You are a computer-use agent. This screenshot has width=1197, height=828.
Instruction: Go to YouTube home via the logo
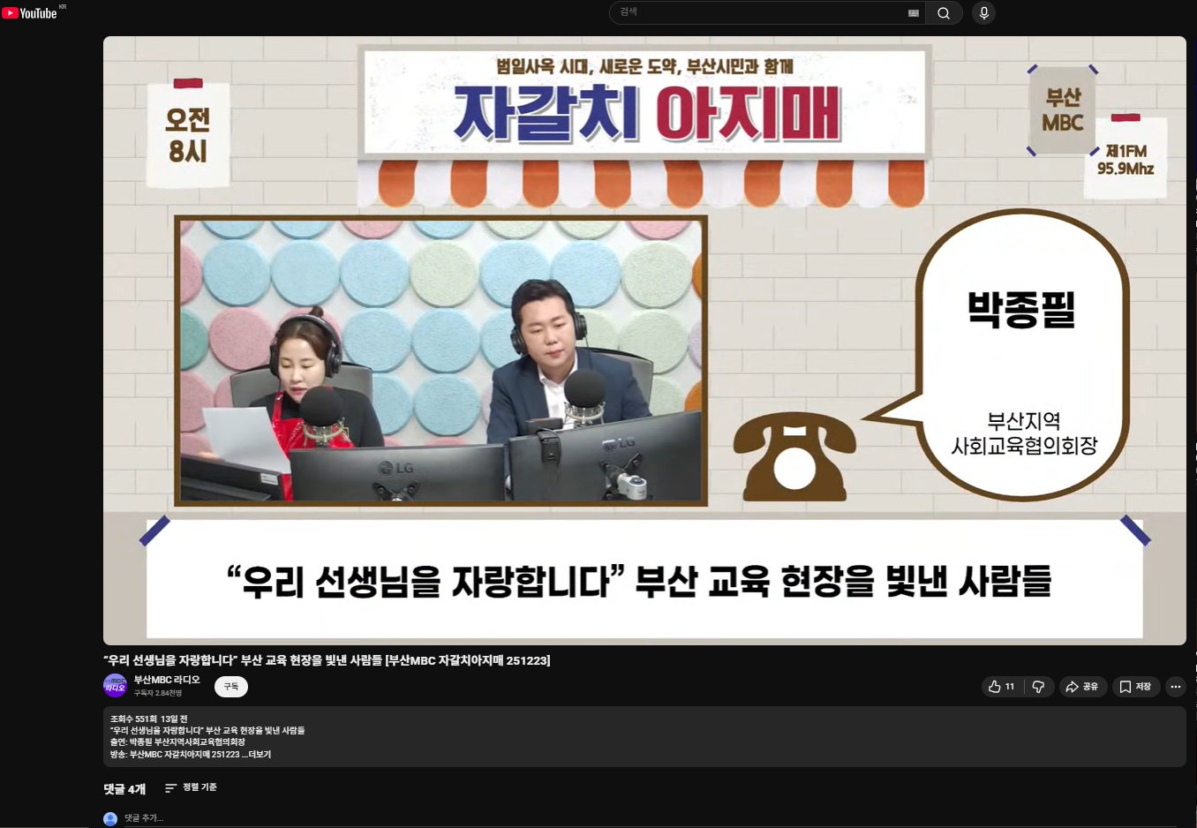[29, 11]
